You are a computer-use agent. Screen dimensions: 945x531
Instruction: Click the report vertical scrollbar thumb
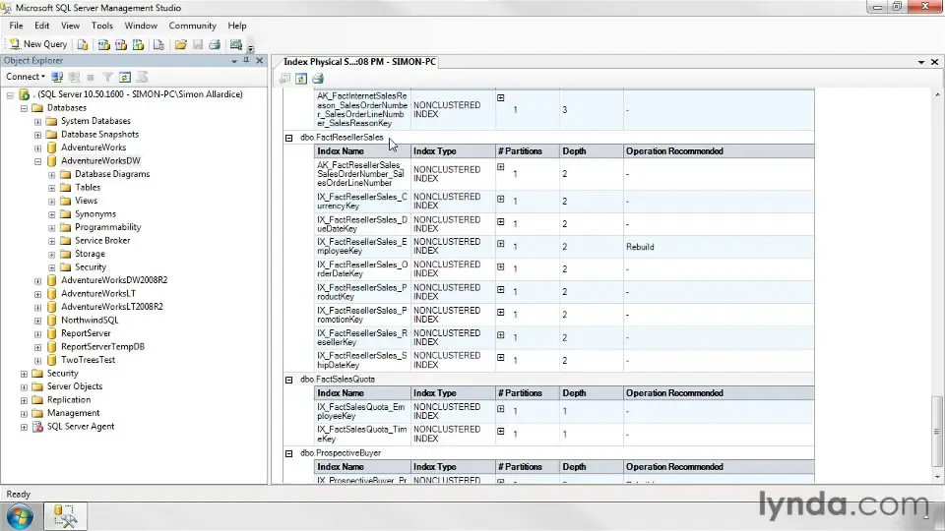click(937, 431)
